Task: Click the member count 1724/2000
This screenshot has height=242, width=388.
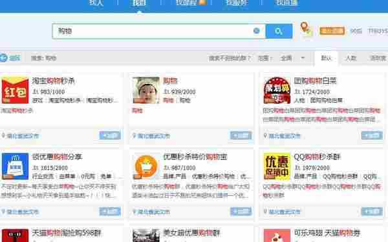Action: pos(316,92)
